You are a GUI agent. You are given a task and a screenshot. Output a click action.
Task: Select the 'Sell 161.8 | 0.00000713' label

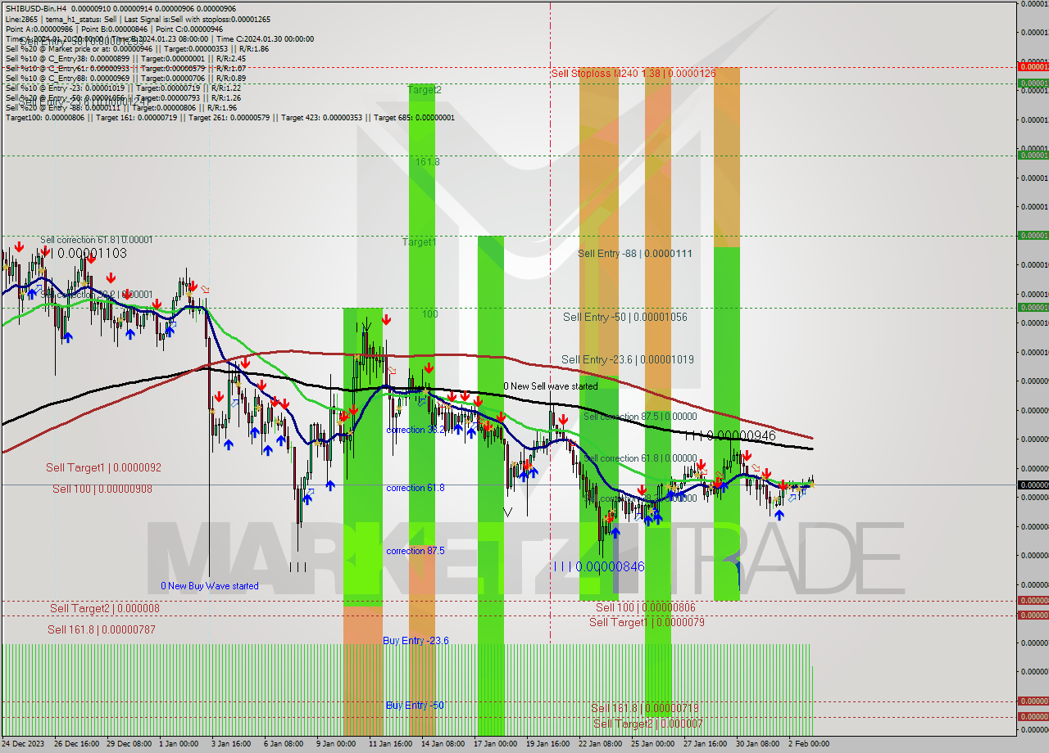[645, 708]
